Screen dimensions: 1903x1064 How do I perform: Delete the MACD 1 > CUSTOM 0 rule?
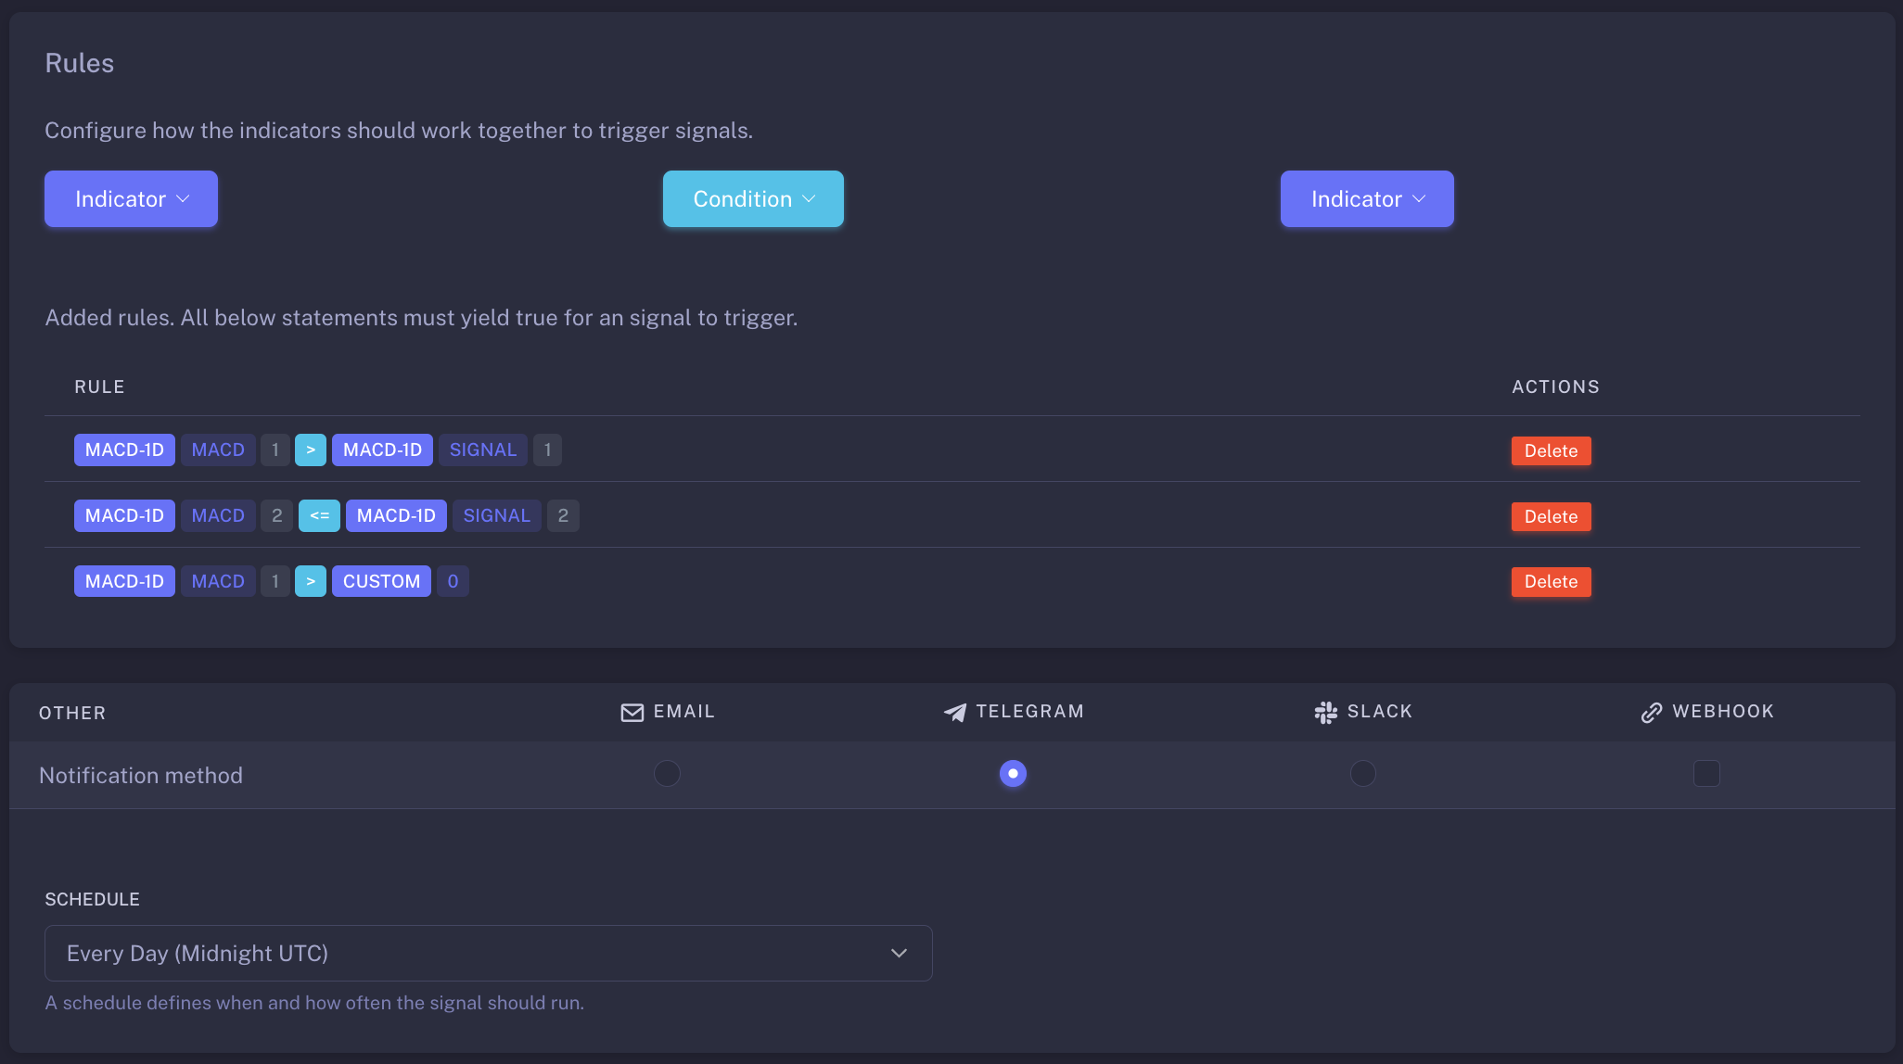1551,581
